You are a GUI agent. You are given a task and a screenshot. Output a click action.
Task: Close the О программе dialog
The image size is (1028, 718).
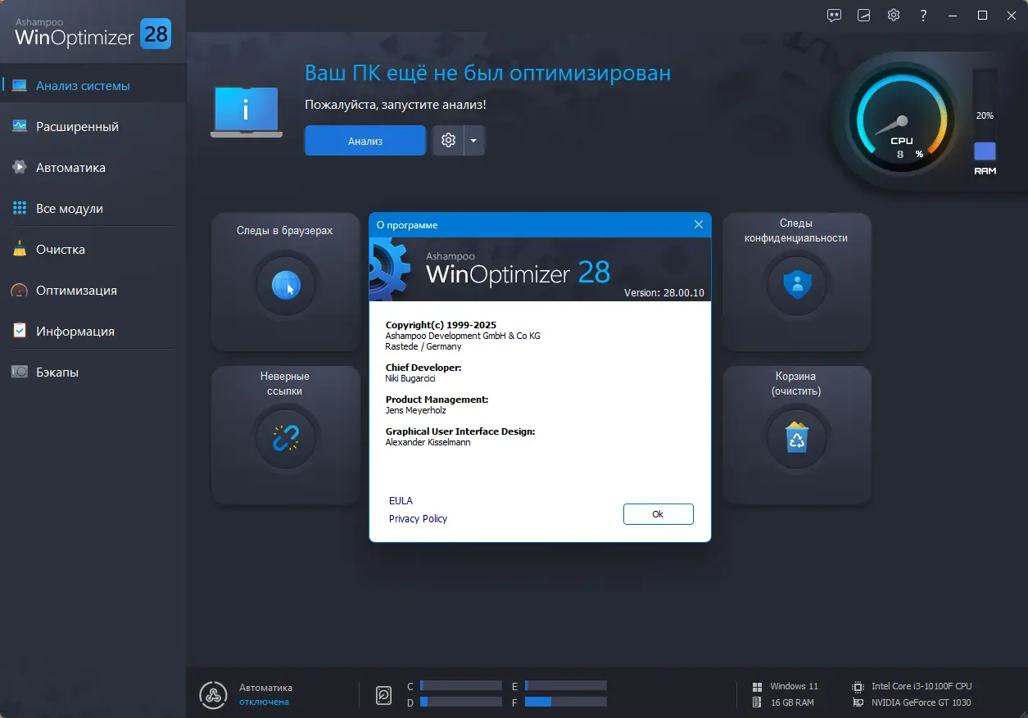pos(699,224)
